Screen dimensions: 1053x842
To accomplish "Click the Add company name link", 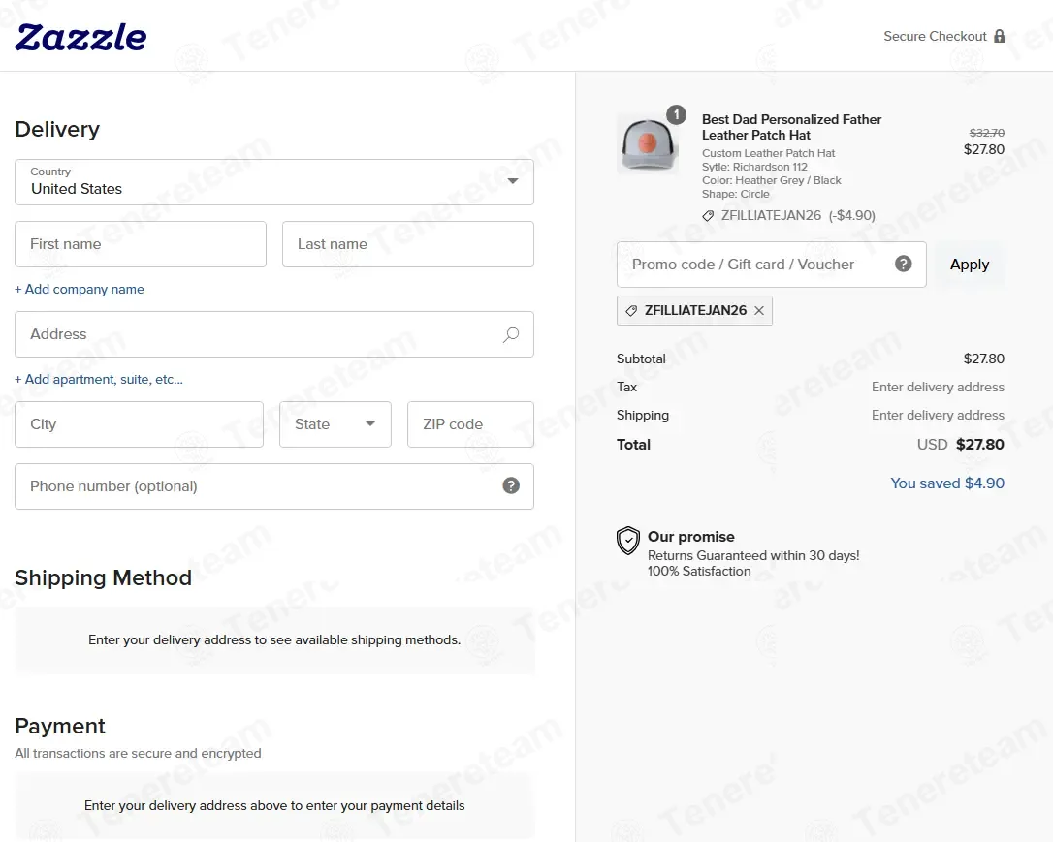I will 80,290.
